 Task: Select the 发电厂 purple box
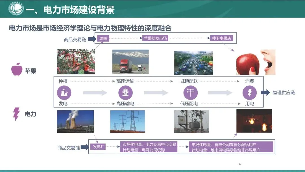click(98, 147)
